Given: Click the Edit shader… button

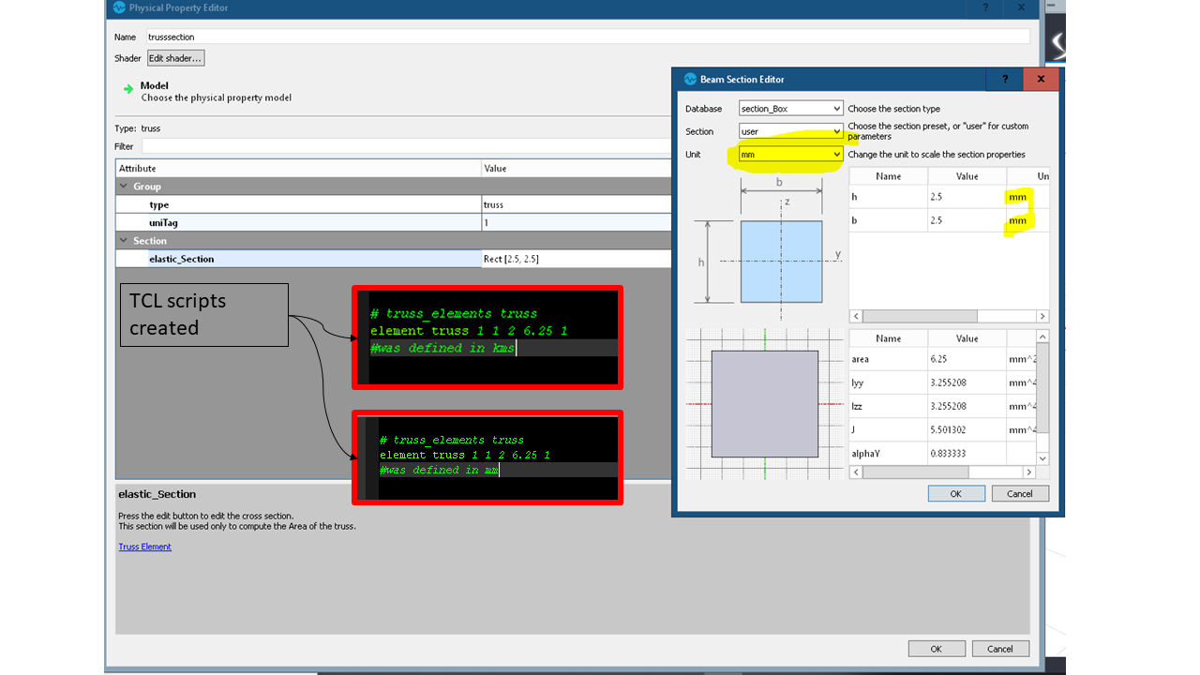Looking at the screenshot, I should pos(175,58).
